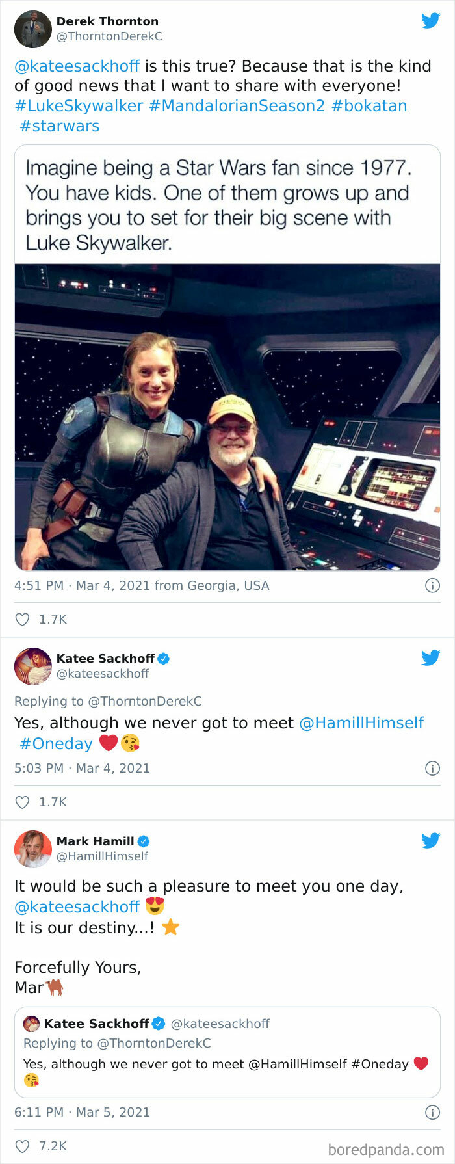Viewport: 455px width, 1164px height.
Task: Open Mark Hamill's profile picture
Action: coord(32,847)
